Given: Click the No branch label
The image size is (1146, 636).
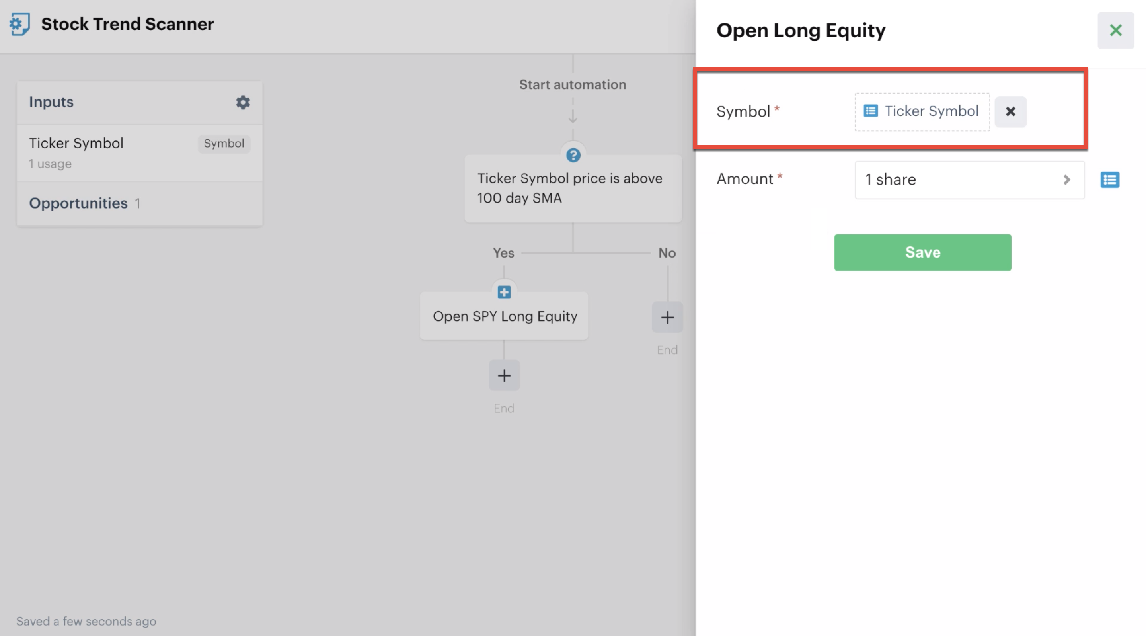Looking at the screenshot, I should (667, 253).
